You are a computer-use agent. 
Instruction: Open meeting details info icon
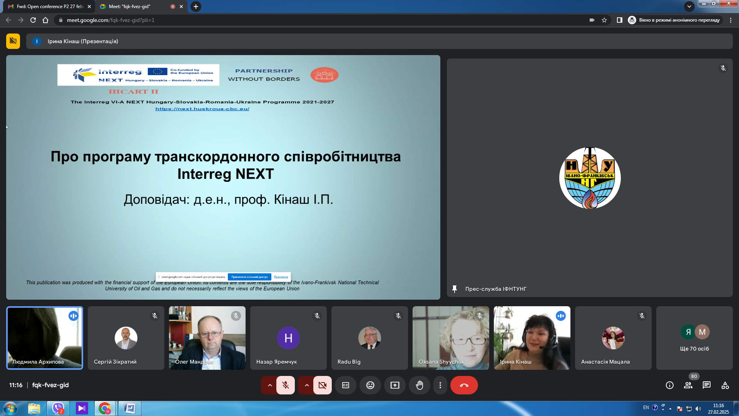670,385
